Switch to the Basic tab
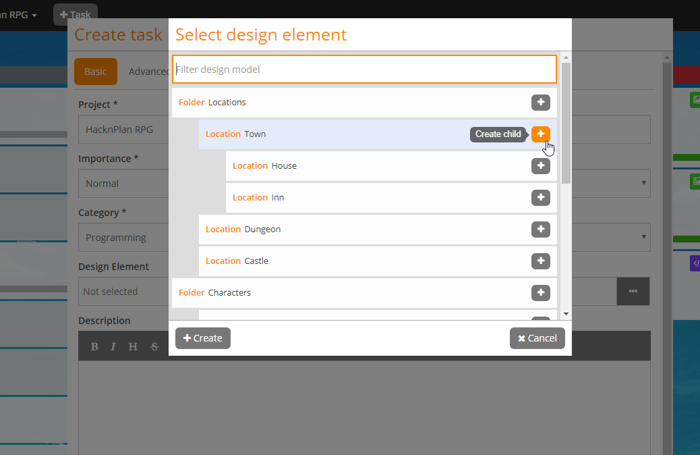Viewport: 700px width, 455px height. click(x=95, y=72)
